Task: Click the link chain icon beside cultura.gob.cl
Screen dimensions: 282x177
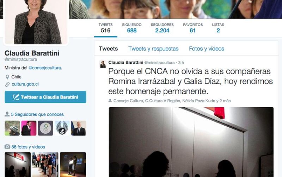Action: (7, 84)
